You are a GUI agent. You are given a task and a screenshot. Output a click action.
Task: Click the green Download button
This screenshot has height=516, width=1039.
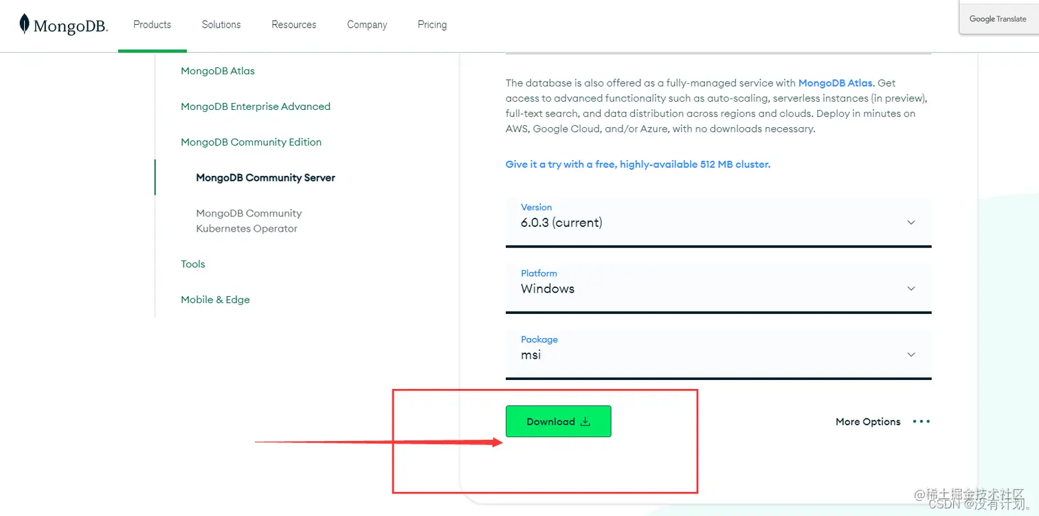click(558, 422)
